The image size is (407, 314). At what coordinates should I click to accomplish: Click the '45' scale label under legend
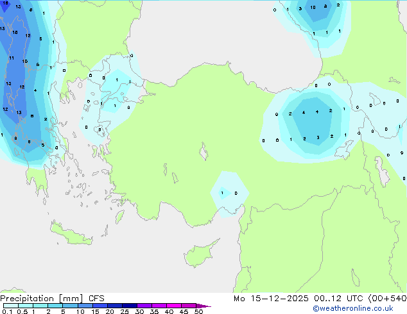point(184,311)
